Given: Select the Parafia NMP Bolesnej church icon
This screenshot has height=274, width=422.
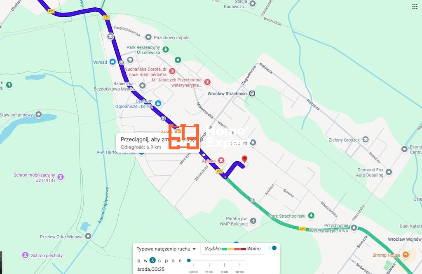Looking at the screenshot, I should tap(253, 221).
